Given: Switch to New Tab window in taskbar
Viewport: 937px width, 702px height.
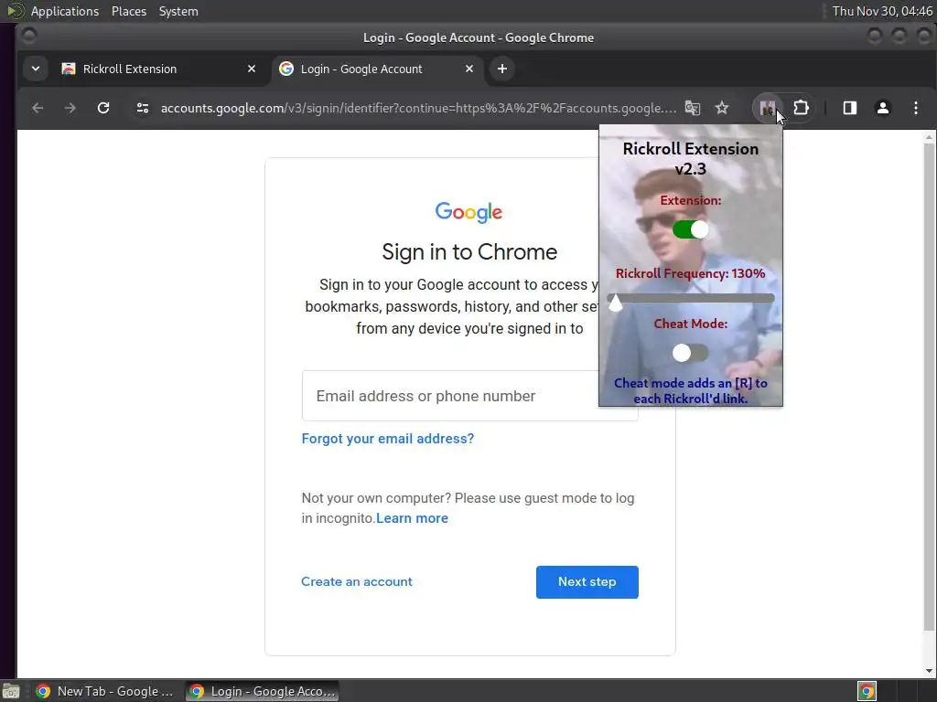Looking at the screenshot, I should point(105,691).
